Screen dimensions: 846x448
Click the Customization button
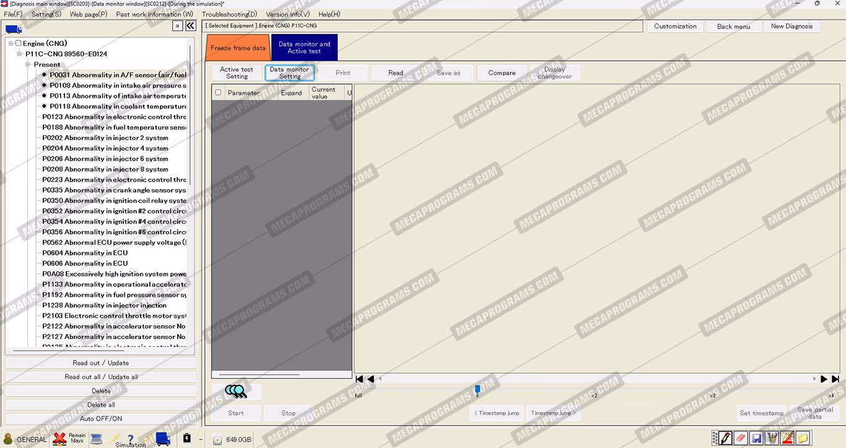click(x=675, y=26)
